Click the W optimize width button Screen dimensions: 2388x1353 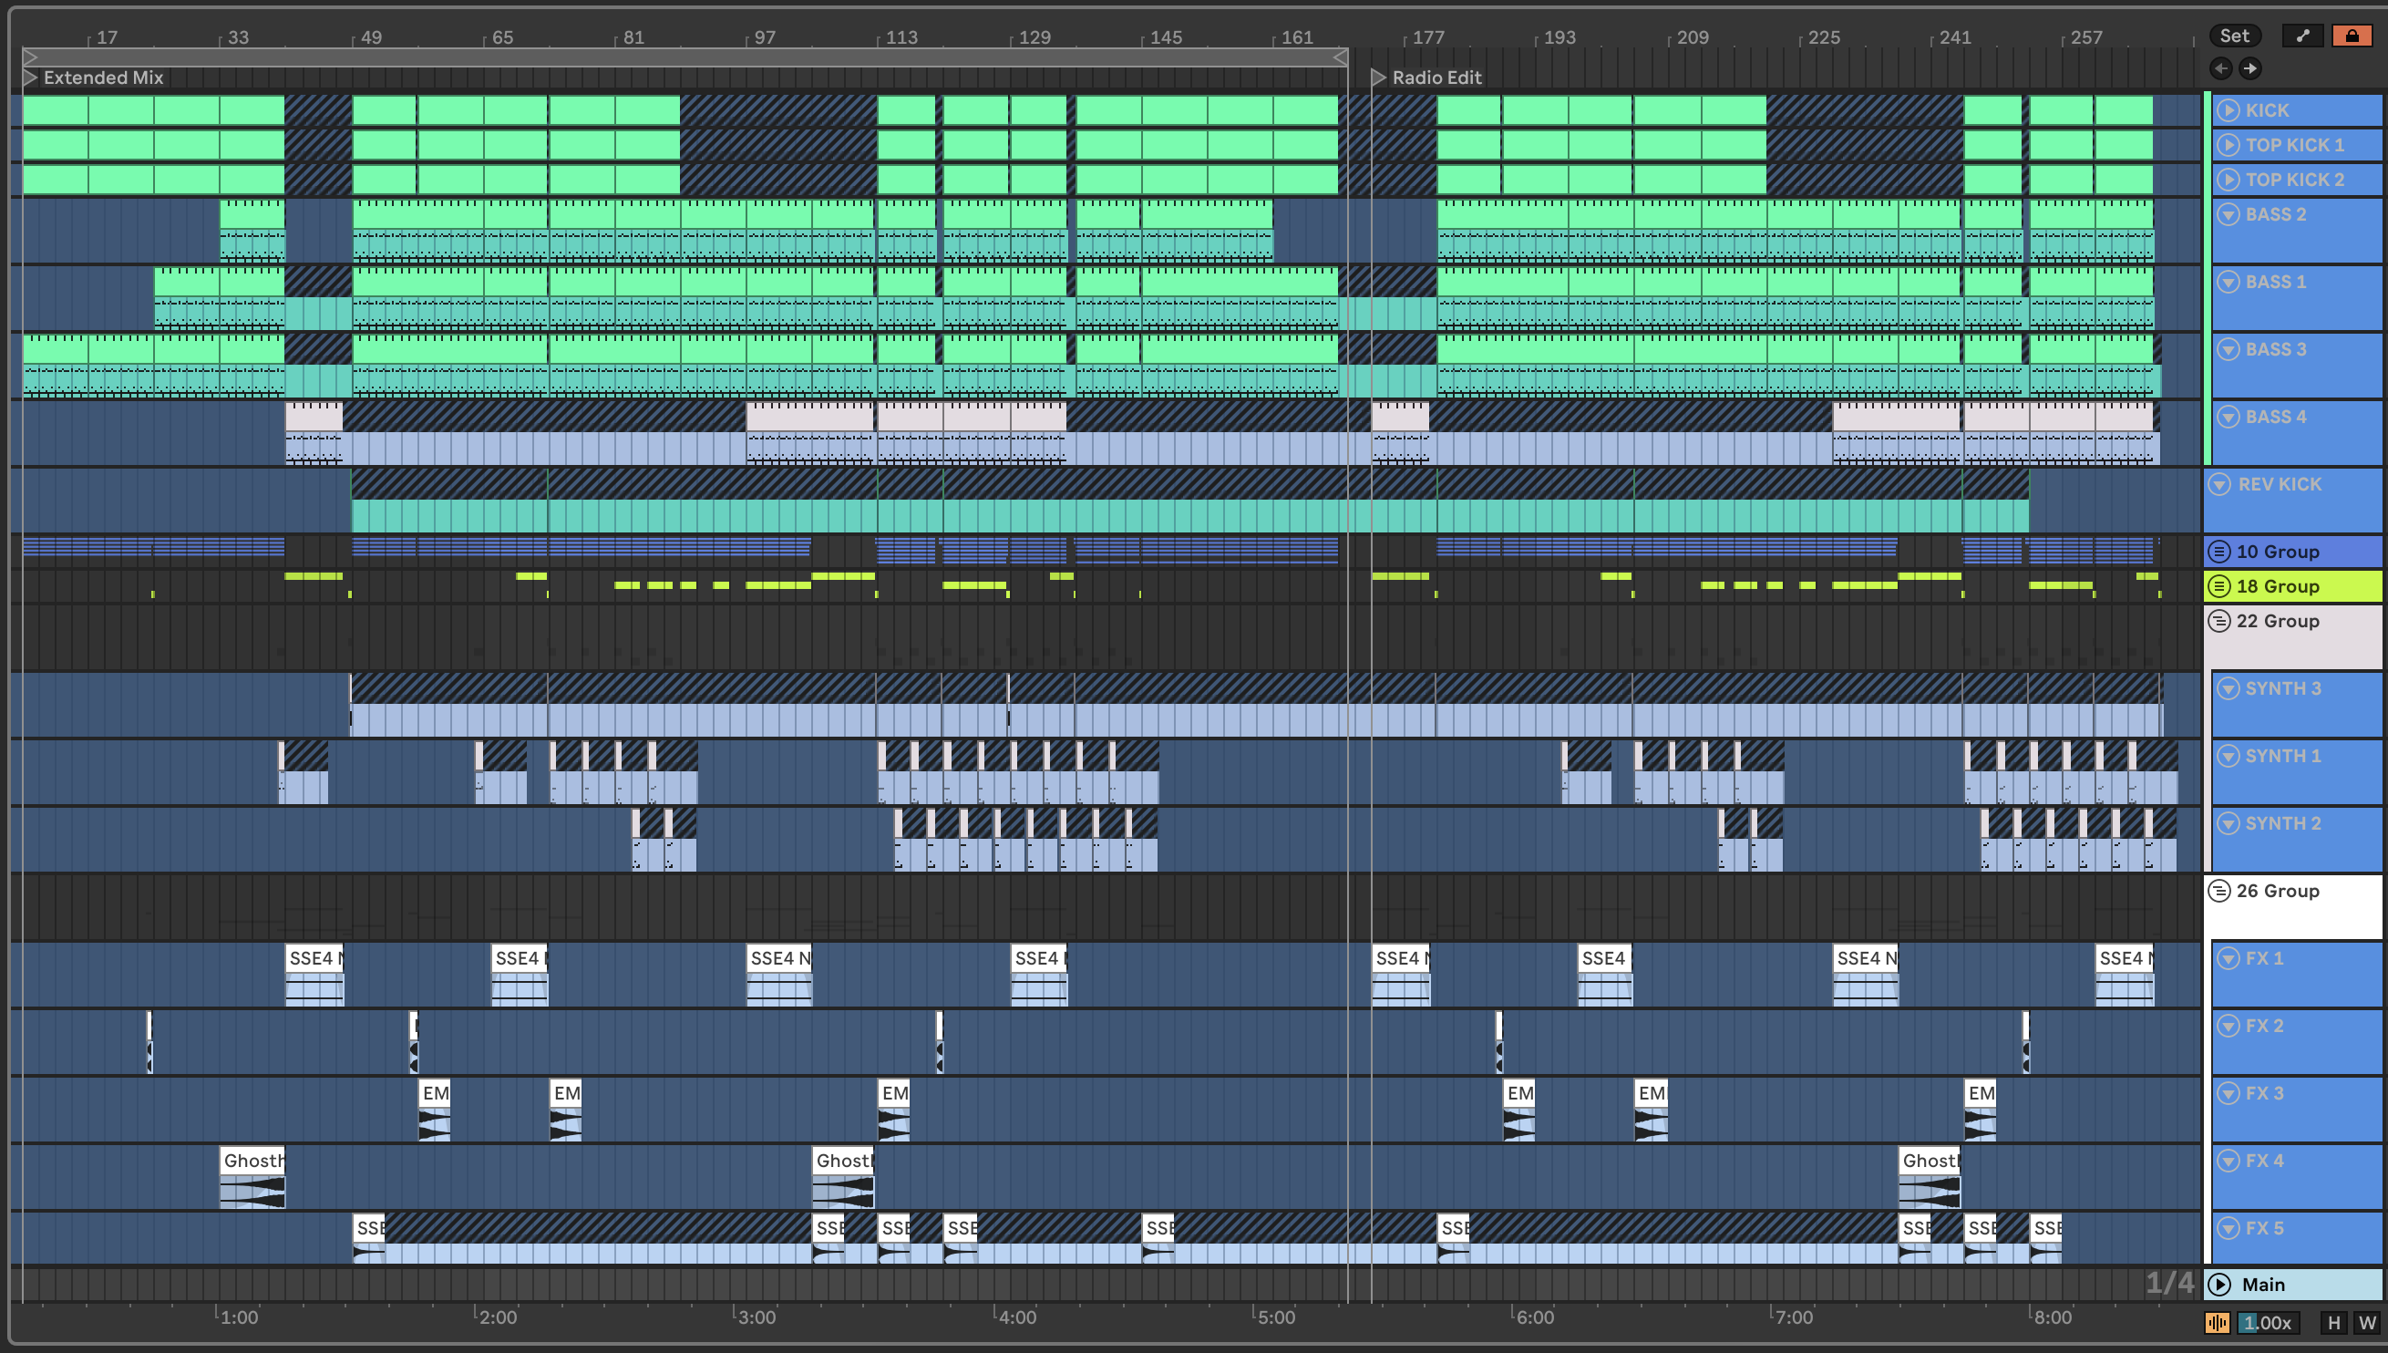tap(2367, 1322)
